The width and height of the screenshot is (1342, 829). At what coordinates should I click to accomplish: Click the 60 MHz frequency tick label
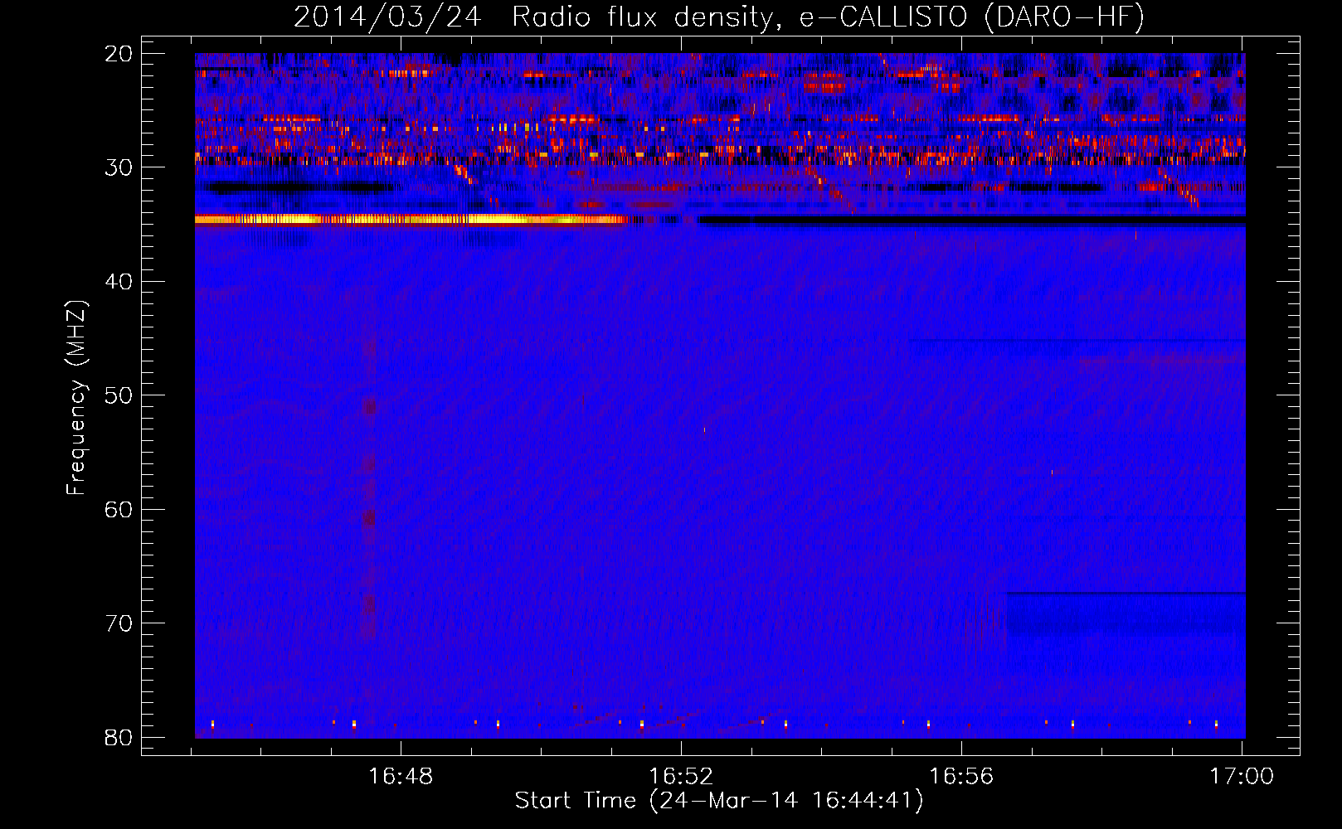click(x=119, y=509)
